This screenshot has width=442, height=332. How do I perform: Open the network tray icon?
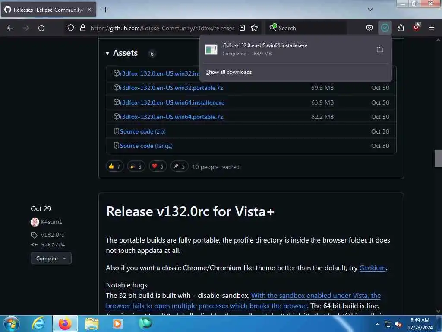coord(388,324)
